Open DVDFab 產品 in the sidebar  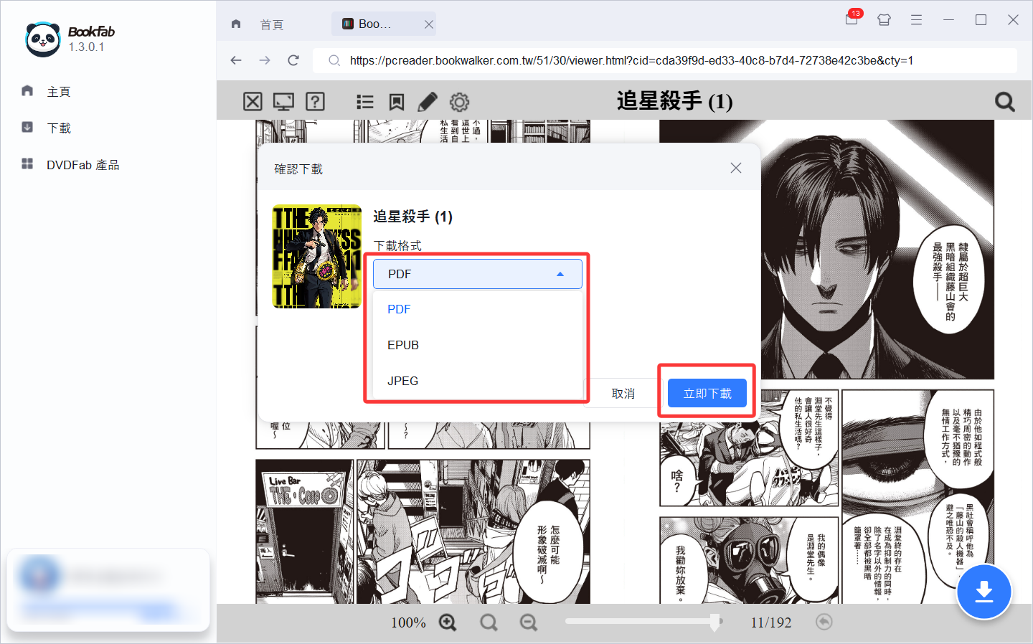[83, 165]
